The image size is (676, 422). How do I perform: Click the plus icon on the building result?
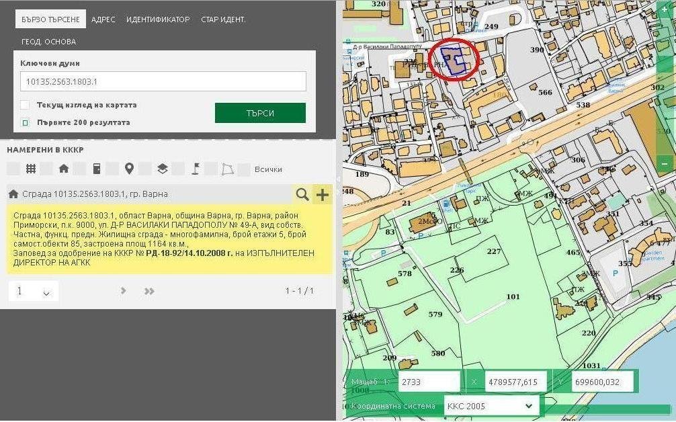click(x=323, y=194)
